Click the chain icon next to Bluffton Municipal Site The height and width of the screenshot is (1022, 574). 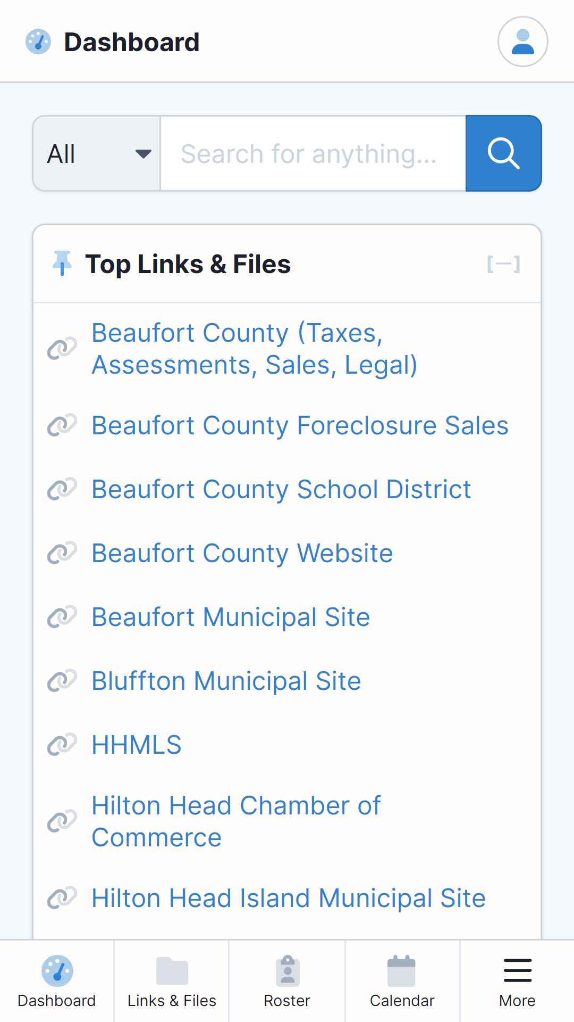pyautogui.click(x=62, y=681)
